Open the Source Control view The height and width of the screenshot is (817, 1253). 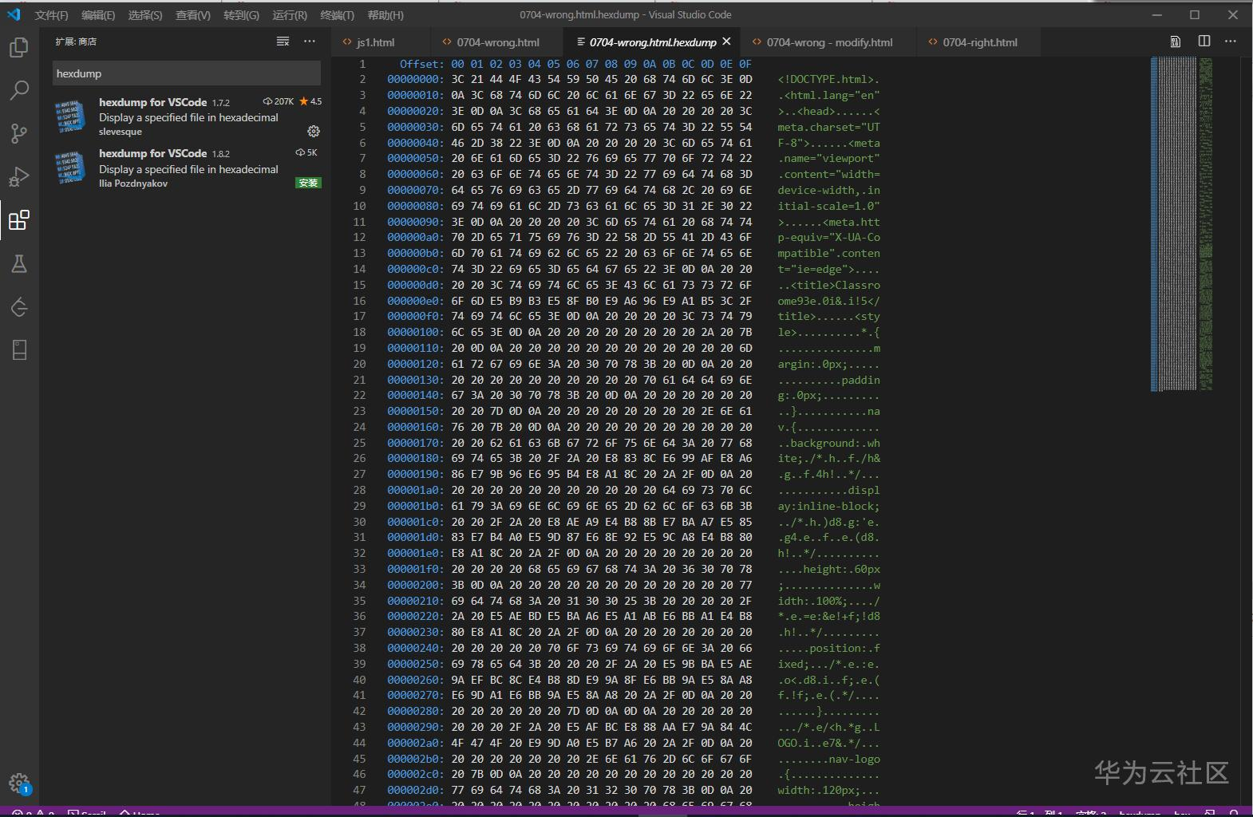coord(19,133)
